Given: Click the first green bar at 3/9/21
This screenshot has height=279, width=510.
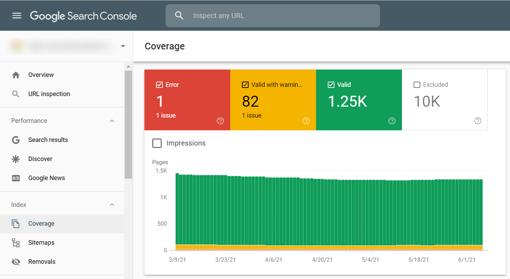Looking at the screenshot, I should [177, 209].
